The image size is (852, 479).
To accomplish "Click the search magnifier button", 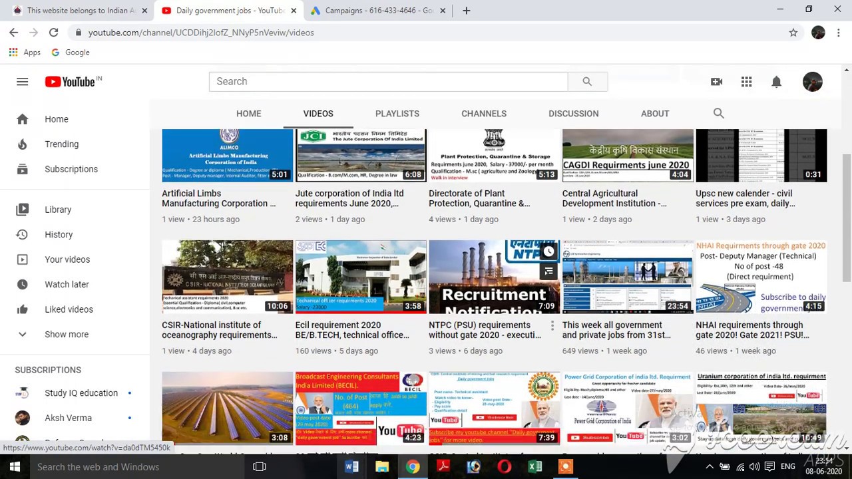I will click(x=587, y=81).
